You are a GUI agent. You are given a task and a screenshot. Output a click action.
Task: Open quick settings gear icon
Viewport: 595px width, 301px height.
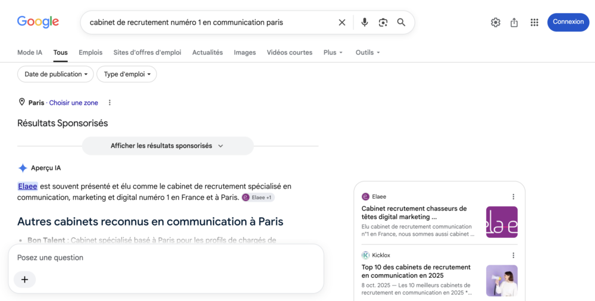point(496,23)
